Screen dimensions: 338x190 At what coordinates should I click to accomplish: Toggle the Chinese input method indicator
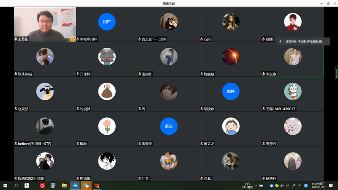click(300, 185)
